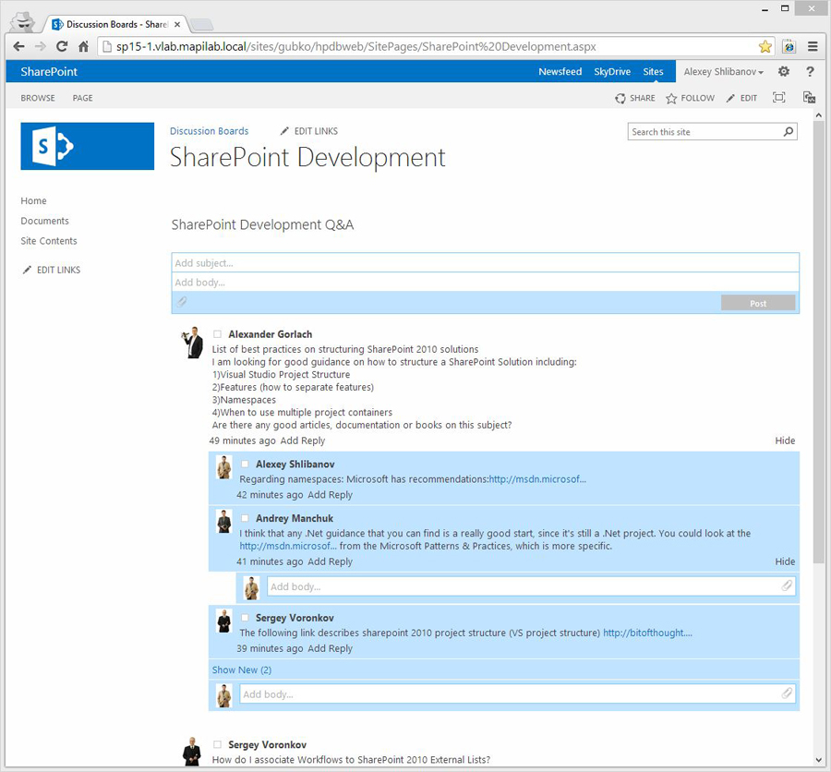The width and height of the screenshot is (831, 772).
Task: Attach a file to the new post
Action: click(182, 302)
